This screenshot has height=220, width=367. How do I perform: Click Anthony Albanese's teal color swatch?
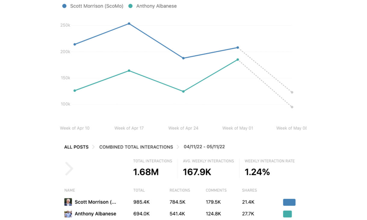coord(287,214)
